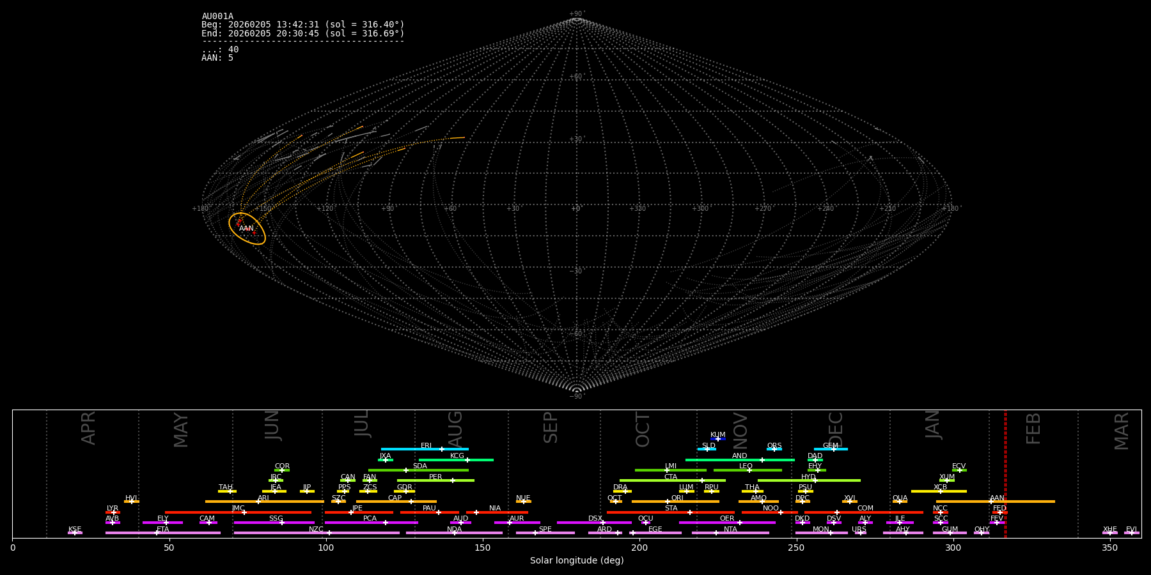This screenshot has height=575, width=1151.
Task: Click the AU001A station name
Action: (217, 17)
